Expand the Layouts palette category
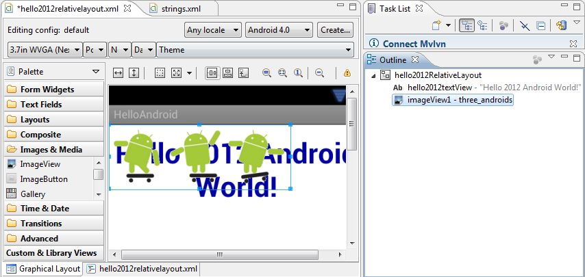Screen dimensions: 585x277 [54, 120]
